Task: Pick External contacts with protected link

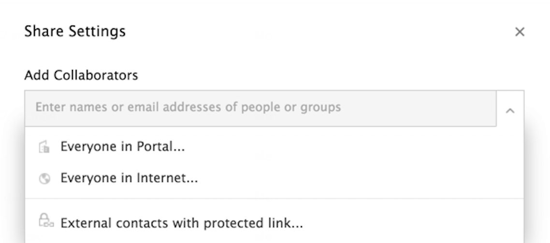Action: (x=181, y=224)
